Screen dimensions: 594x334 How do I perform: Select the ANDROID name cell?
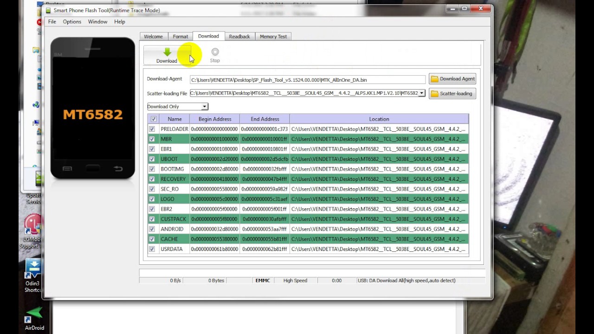click(x=174, y=229)
